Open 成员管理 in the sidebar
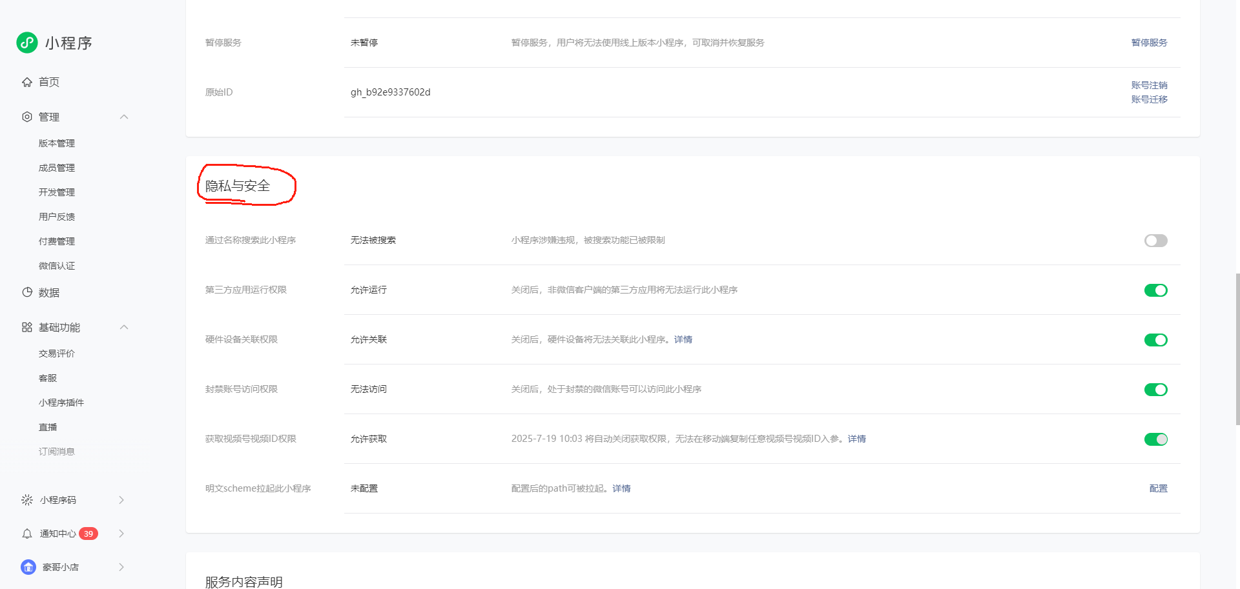Screen dimensions: 1240x589 57,168
